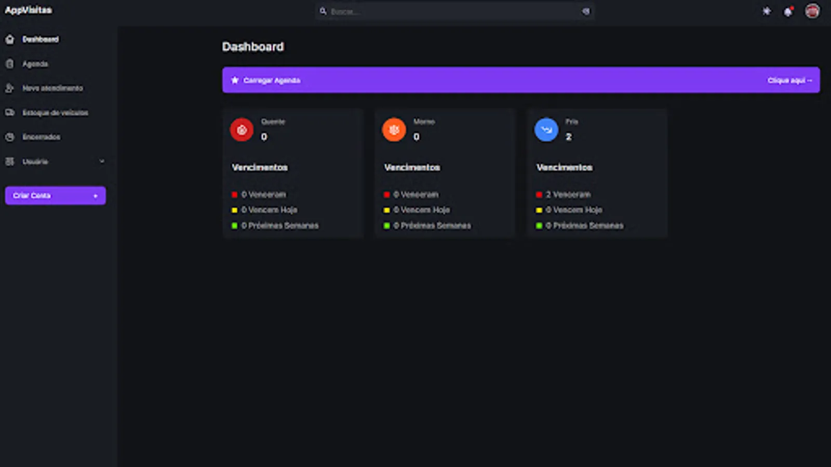Image resolution: width=831 pixels, height=467 pixels.
Task: Click the Estoque de veículos truck icon
Action: [10, 113]
